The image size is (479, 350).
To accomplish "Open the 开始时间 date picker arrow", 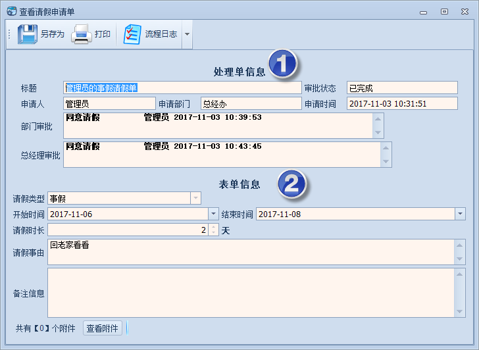I will click(x=214, y=214).
